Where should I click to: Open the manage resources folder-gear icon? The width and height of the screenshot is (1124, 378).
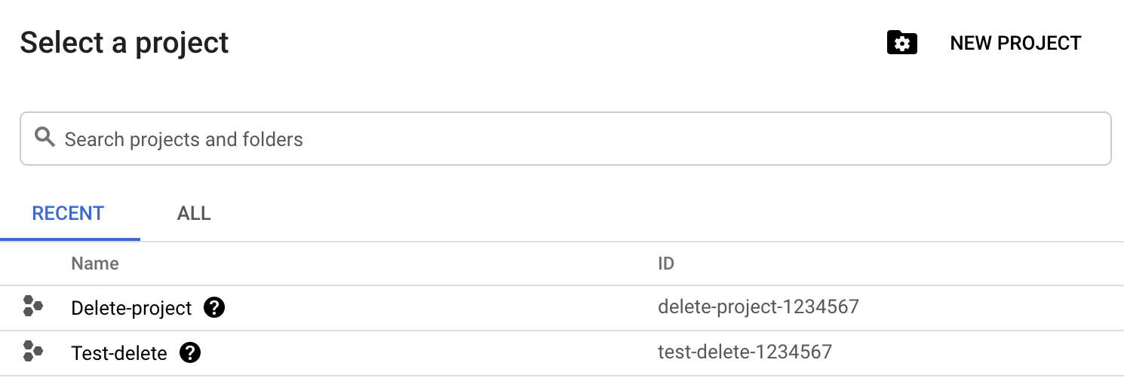point(901,43)
